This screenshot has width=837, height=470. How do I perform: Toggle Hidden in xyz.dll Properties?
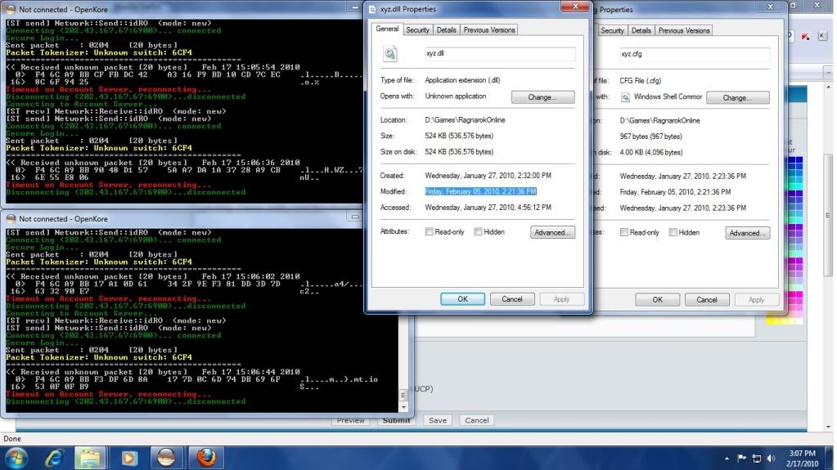[478, 231]
